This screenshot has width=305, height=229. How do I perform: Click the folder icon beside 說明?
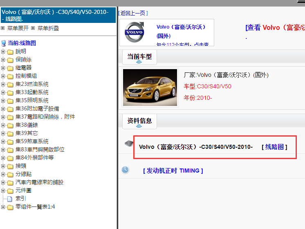pyautogui.click(x=10, y=52)
